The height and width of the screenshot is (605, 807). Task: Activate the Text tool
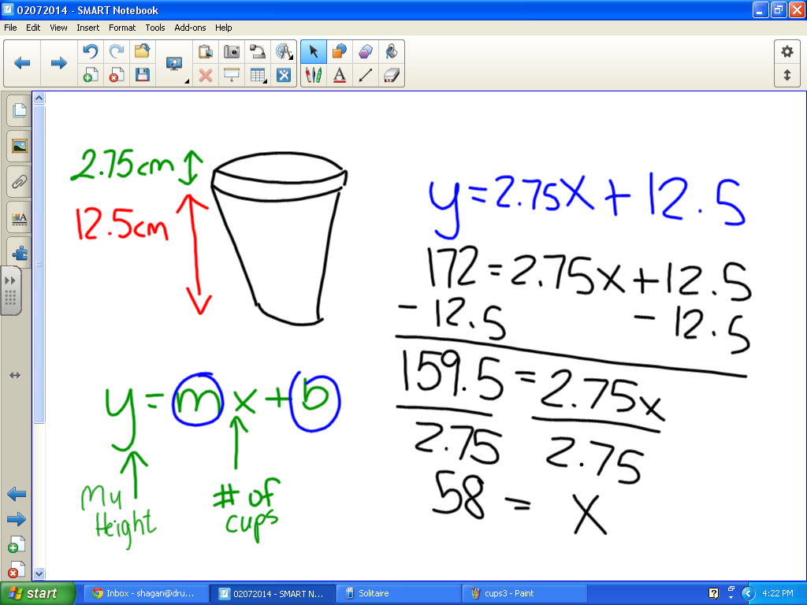(339, 75)
